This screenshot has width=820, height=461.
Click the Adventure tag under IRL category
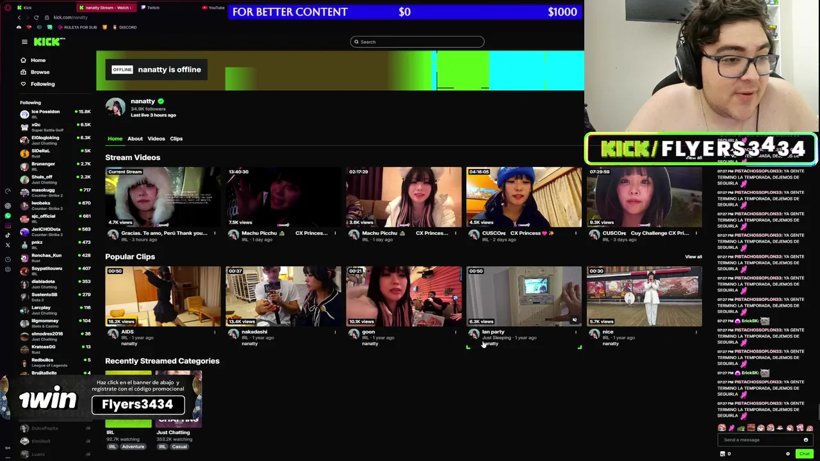(133, 447)
